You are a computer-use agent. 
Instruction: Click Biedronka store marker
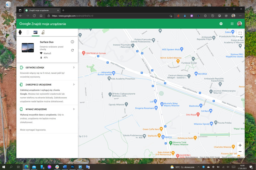coord(201,106)
